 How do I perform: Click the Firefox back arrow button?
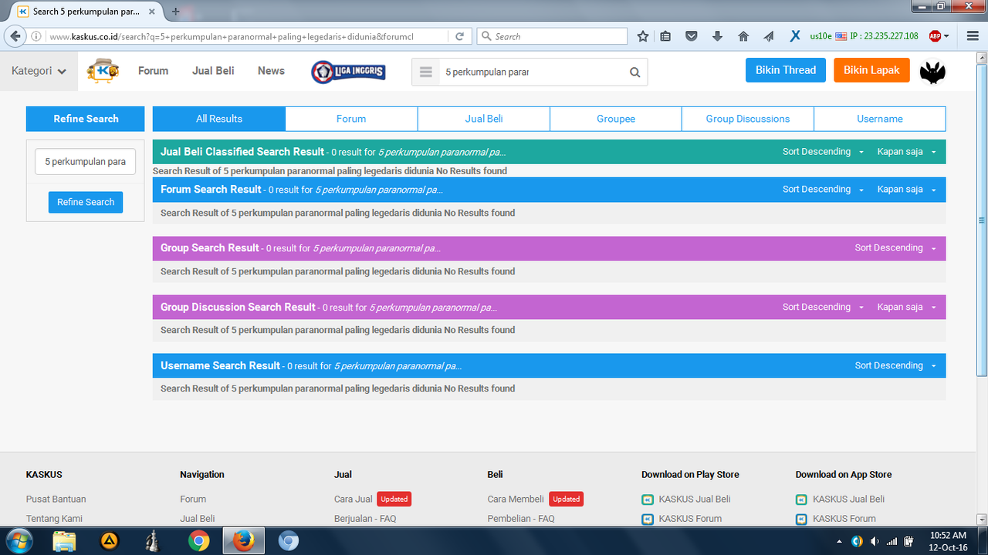tap(15, 36)
